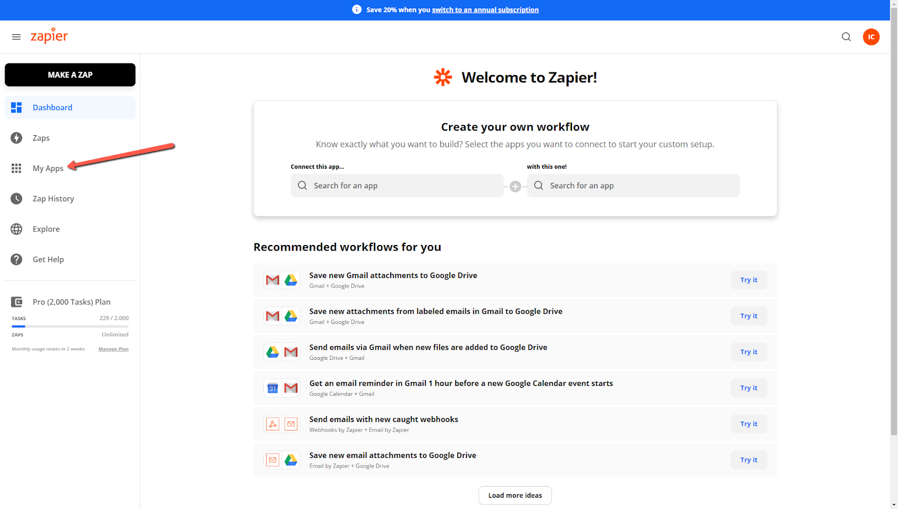
Task: Click the Pro Plan wallet icon
Action: point(17,302)
